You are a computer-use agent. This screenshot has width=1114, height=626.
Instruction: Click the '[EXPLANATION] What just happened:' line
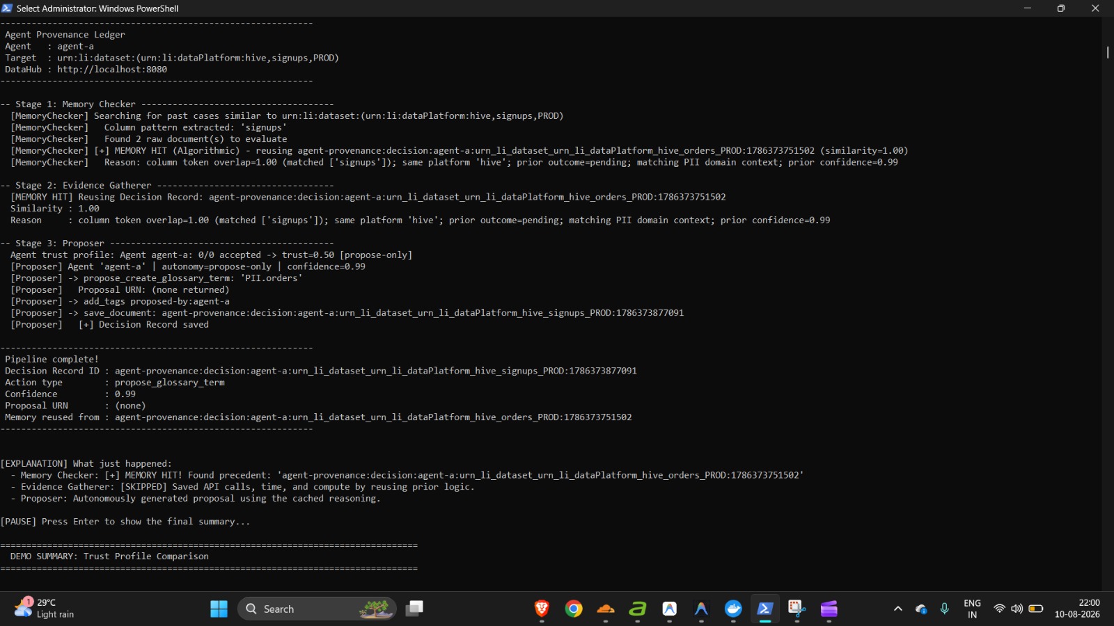(x=86, y=464)
